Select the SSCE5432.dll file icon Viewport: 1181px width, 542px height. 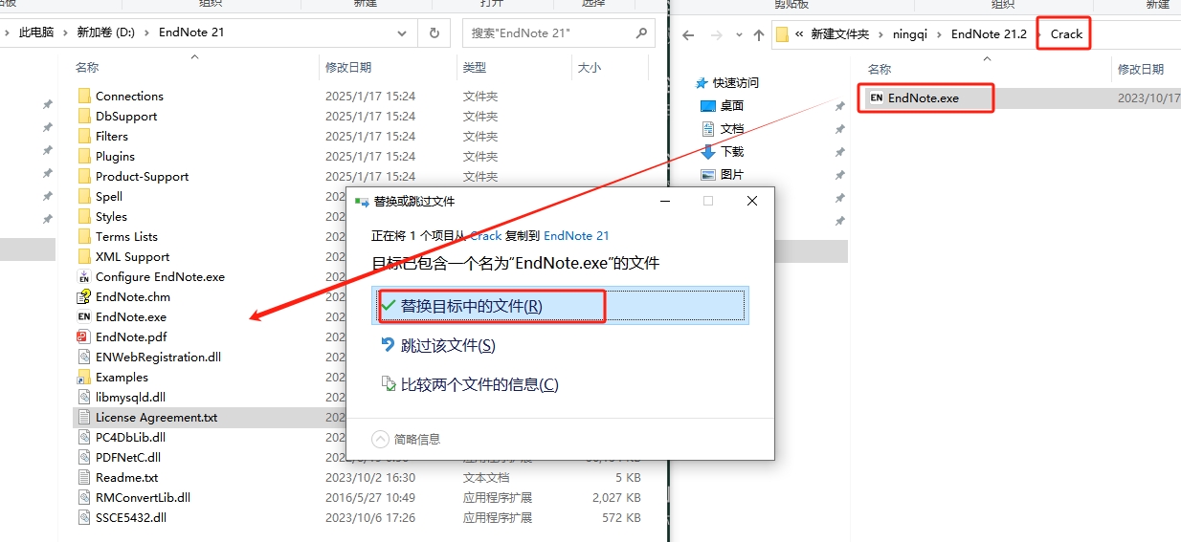pyautogui.click(x=83, y=517)
